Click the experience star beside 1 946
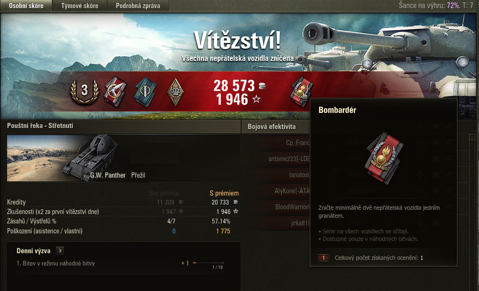 [x=256, y=99]
